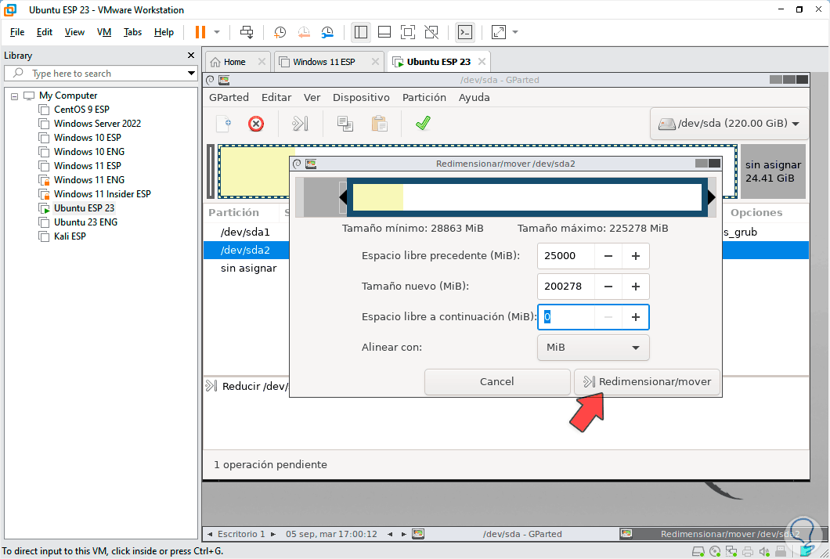Click the resize/move toolbar icon in GParted
830x559 pixels.
tap(300, 124)
